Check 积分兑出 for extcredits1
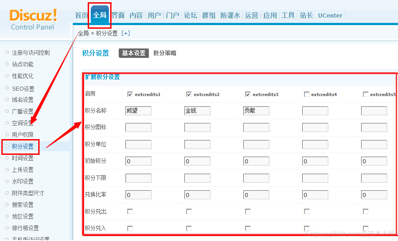Image resolution: width=398 pixels, height=241 pixels. (x=130, y=211)
